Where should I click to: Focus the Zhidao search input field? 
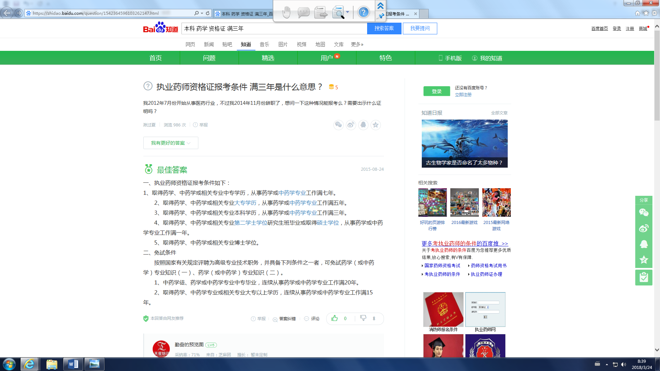[x=274, y=29]
